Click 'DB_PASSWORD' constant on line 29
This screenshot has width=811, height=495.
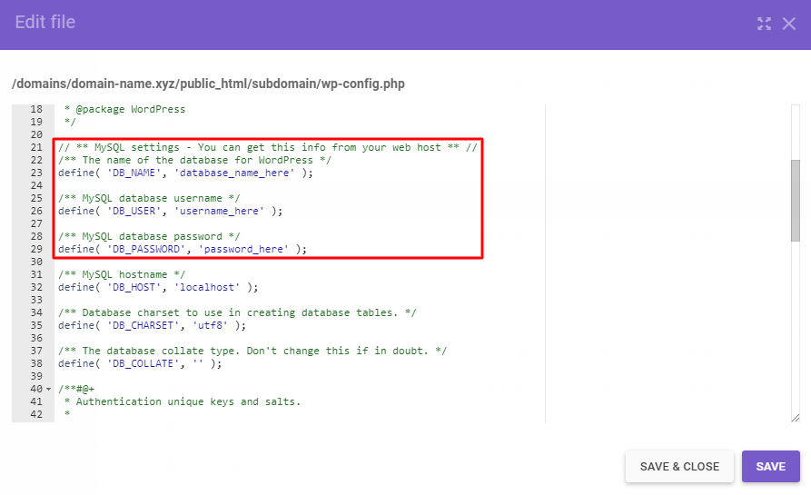146,249
